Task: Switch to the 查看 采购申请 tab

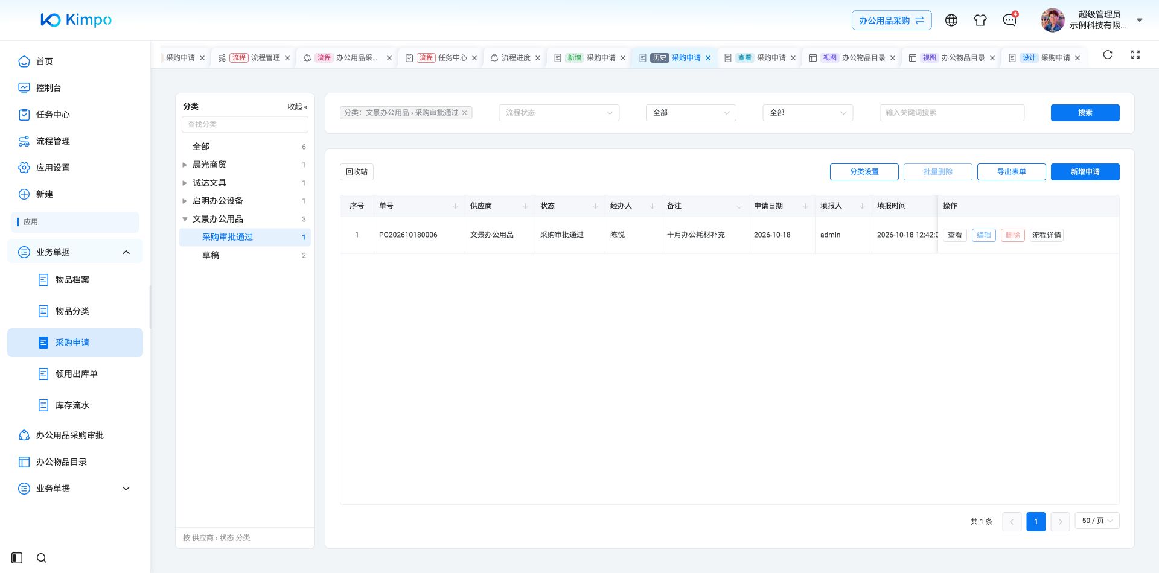Action: pyautogui.click(x=761, y=58)
